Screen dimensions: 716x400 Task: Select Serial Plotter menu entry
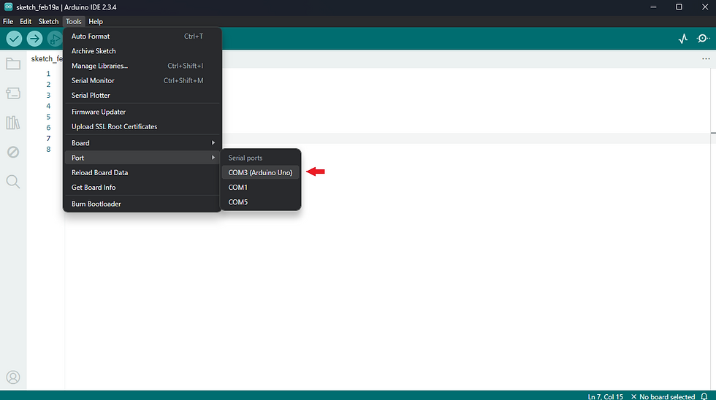point(142,96)
